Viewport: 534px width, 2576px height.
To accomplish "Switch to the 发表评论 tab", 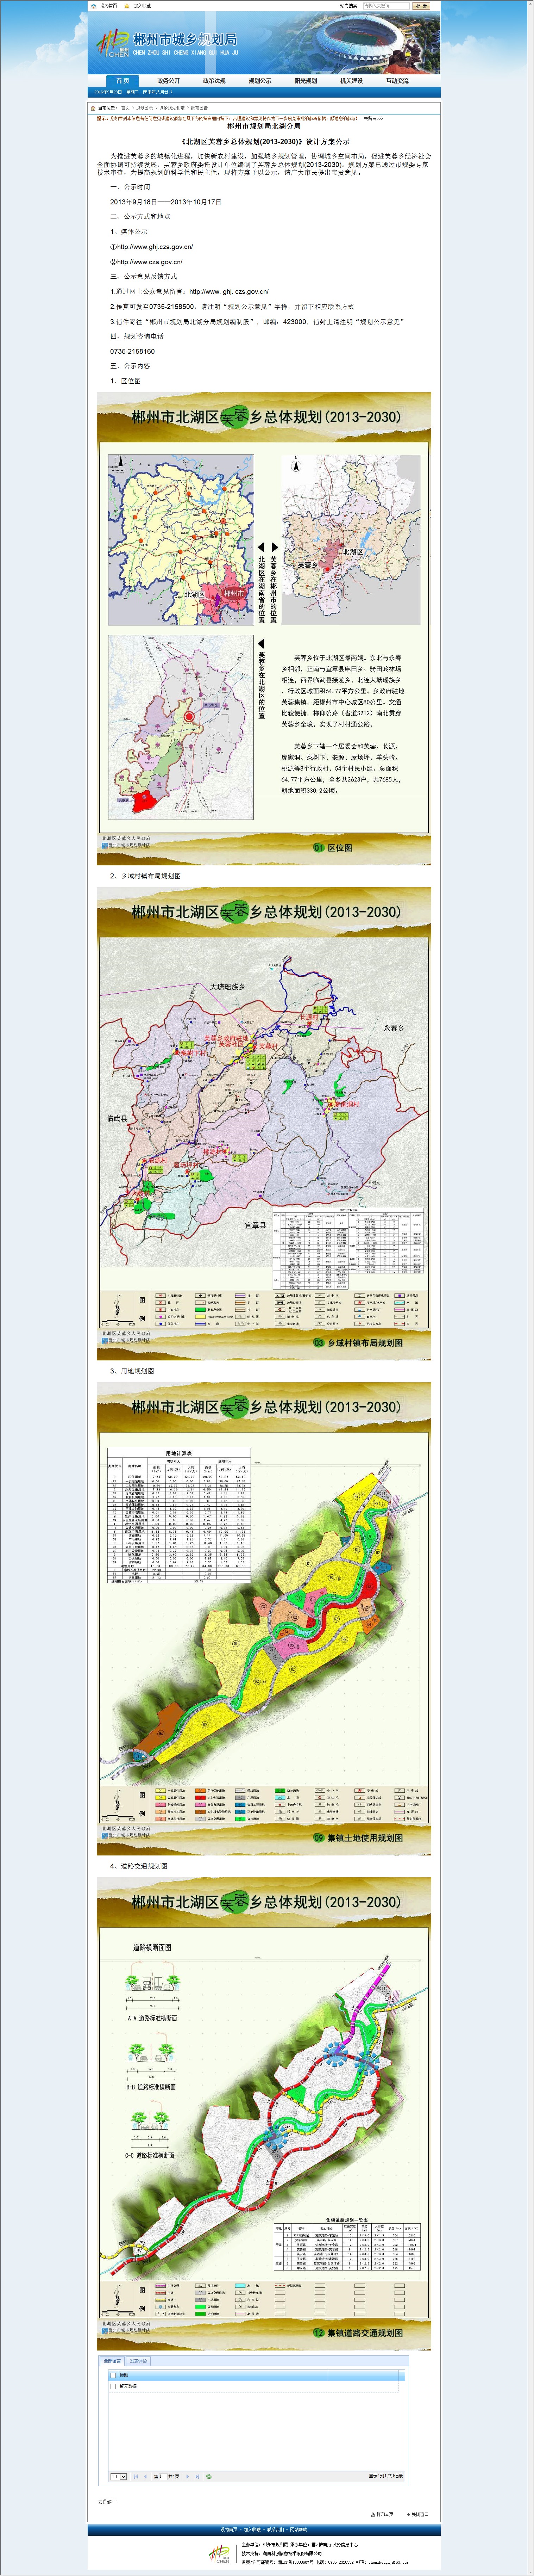I will coord(138,2361).
